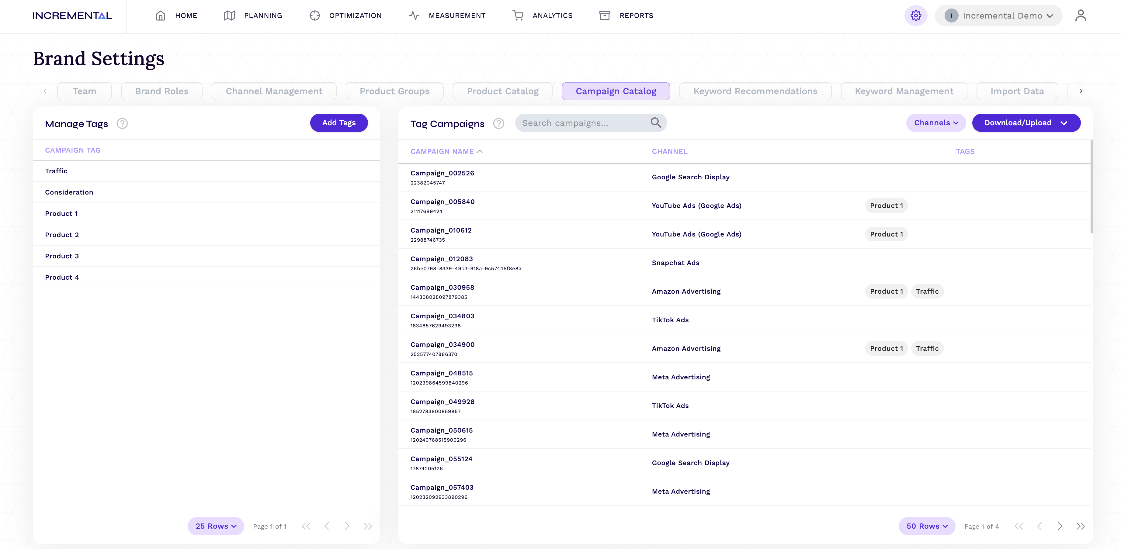1121x549 pixels.
Task: Click the Tags column header
Action: click(965, 151)
